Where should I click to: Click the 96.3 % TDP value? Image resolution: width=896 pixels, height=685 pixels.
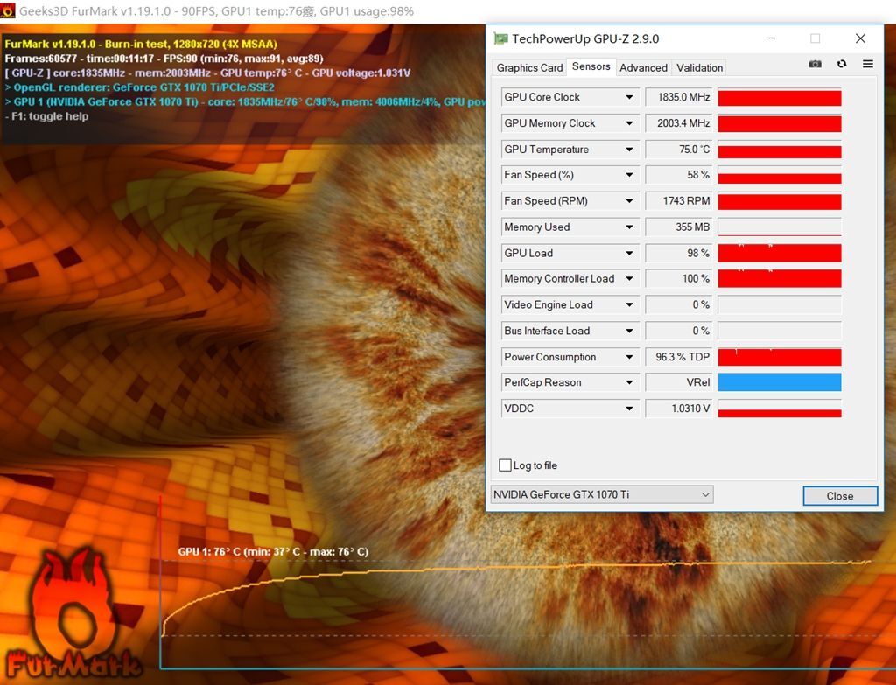pyautogui.click(x=679, y=357)
